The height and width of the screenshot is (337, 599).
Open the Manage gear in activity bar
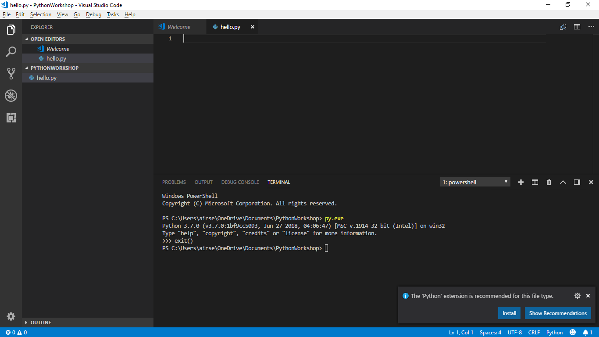[11, 316]
